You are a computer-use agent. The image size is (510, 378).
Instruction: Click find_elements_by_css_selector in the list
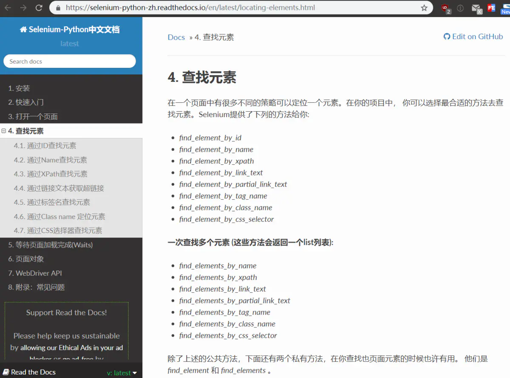[x=228, y=336]
